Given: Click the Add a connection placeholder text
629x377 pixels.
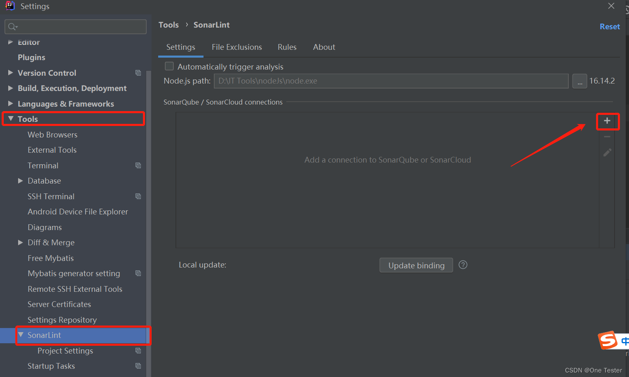Looking at the screenshot, I should (x=388, y=160).
